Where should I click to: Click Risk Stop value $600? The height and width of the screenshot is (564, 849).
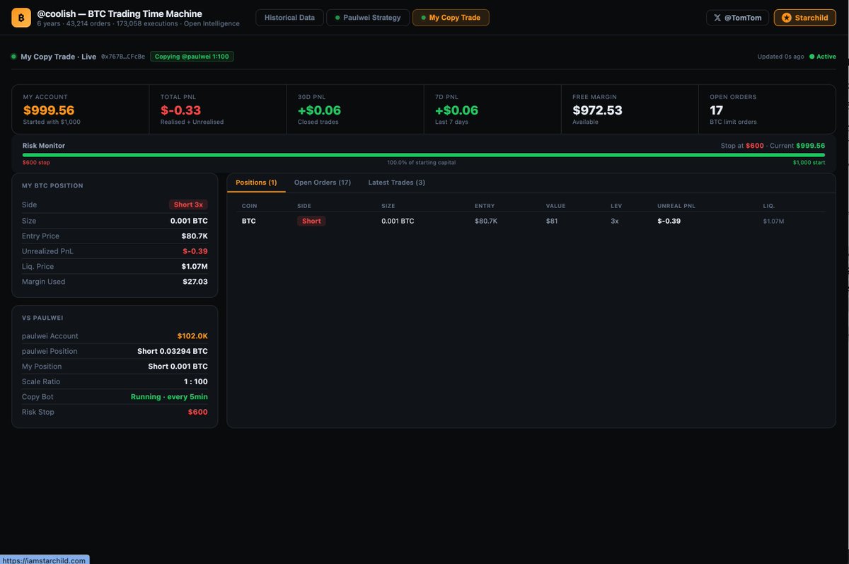coord(197,412)
